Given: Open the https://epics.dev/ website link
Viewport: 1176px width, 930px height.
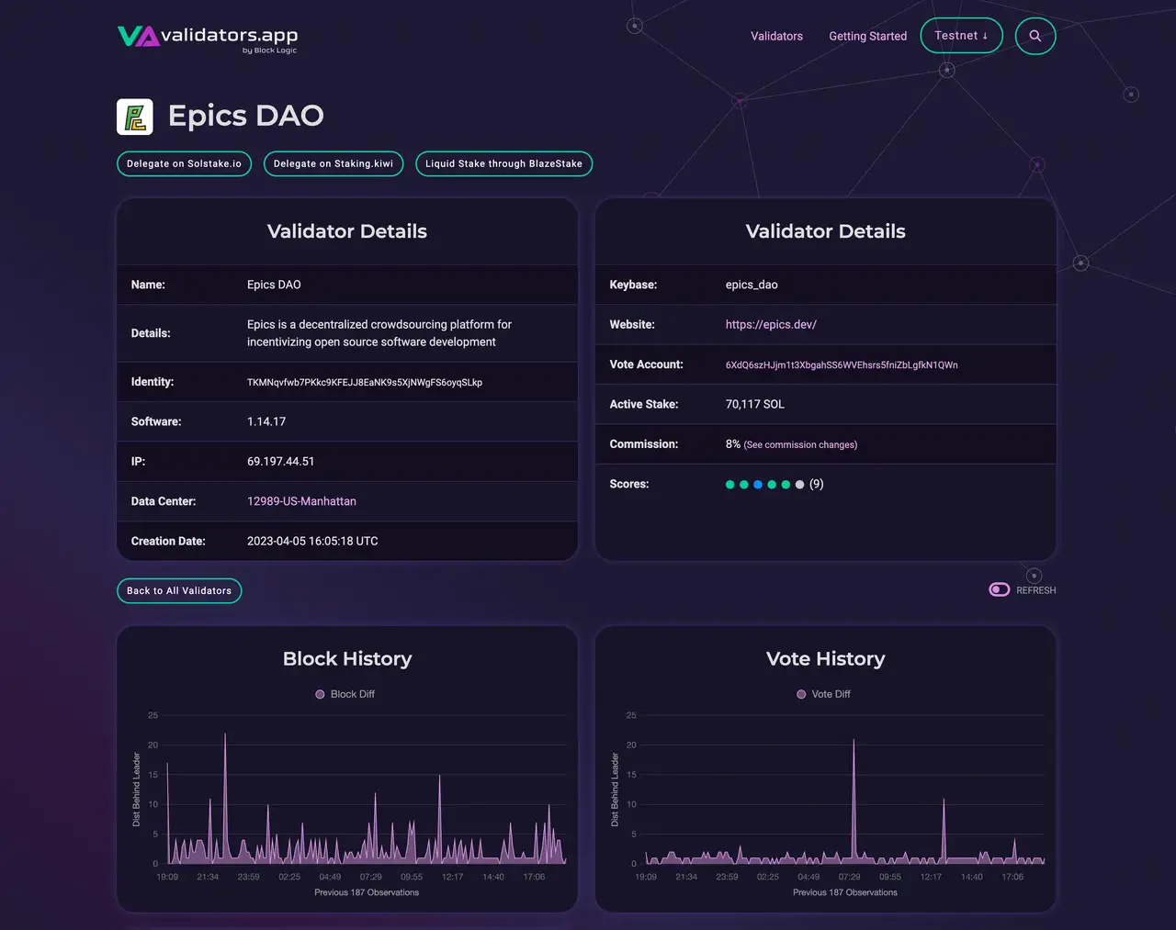Looking at the screenshot, I should pos(771,324).
